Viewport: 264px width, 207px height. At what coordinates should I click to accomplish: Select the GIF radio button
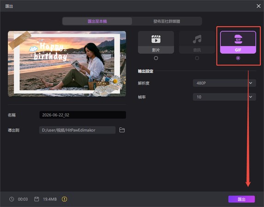(238, 58)
